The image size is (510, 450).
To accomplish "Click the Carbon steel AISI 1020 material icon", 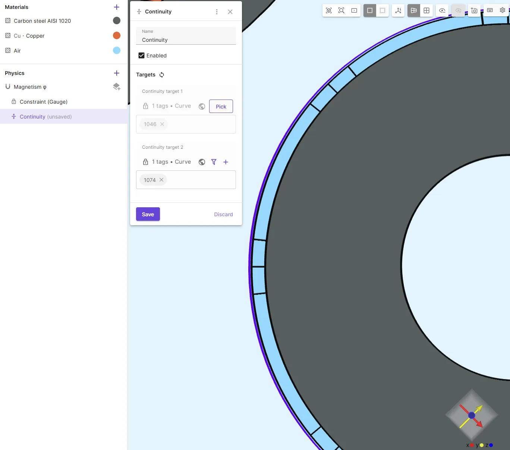I will click(8, 21).
